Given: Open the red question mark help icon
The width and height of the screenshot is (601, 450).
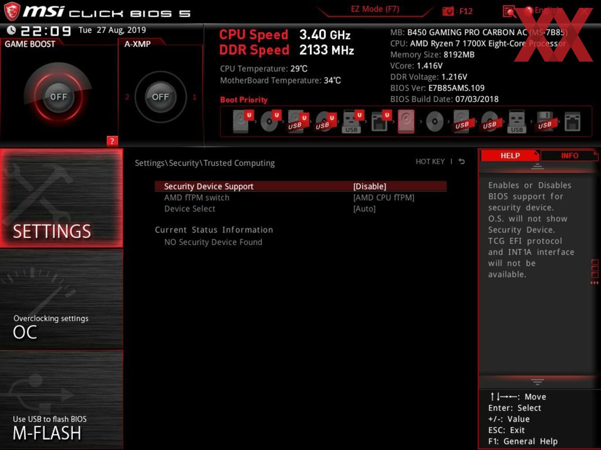Looking at the screenshot, I should pos(112,141).
